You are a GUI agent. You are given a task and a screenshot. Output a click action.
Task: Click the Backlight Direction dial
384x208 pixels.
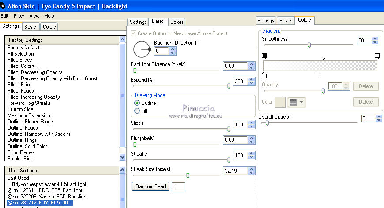click(x=142, y=49)
